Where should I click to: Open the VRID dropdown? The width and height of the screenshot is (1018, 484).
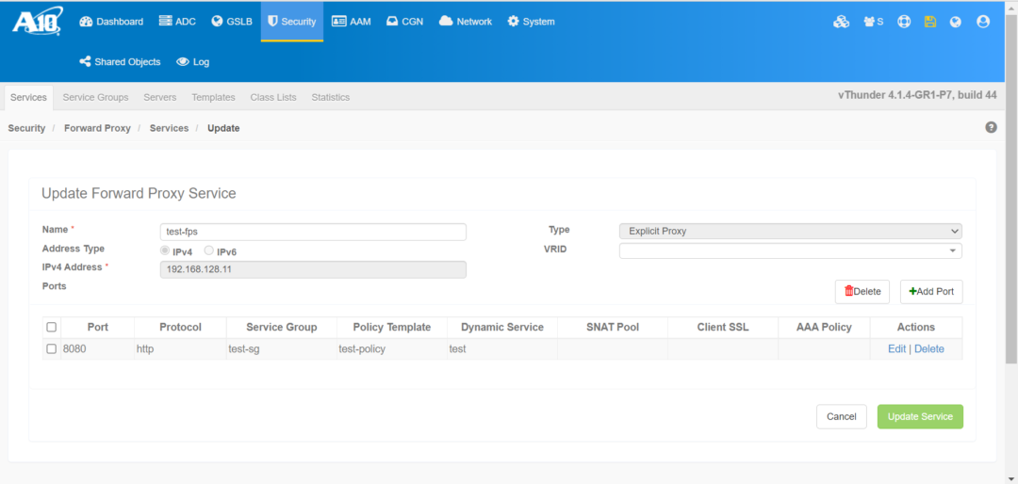790,250
